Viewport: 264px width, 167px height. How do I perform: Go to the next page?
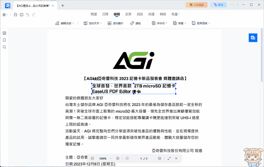click(x=160, y=158)
